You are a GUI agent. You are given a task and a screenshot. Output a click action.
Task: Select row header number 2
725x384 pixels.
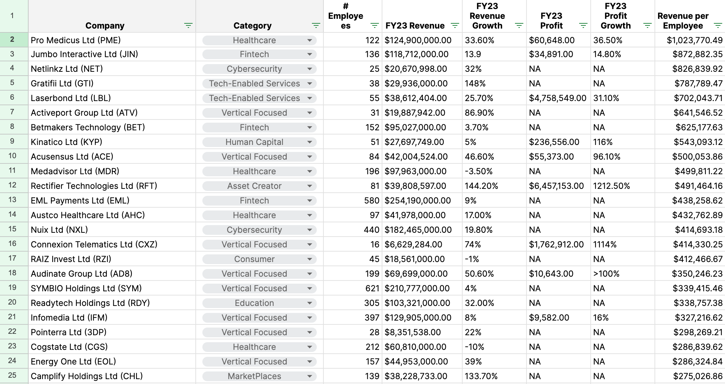pos(14,40)
